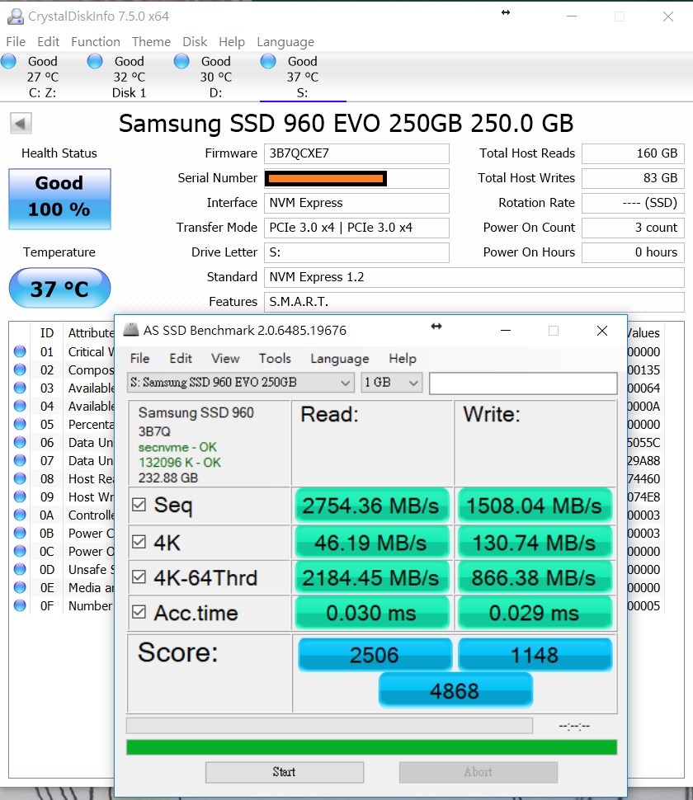Click the Good 100 % health status button
The width and height of the screenshot is (693, 800).
pyautogui.click(x=59, y=199)
